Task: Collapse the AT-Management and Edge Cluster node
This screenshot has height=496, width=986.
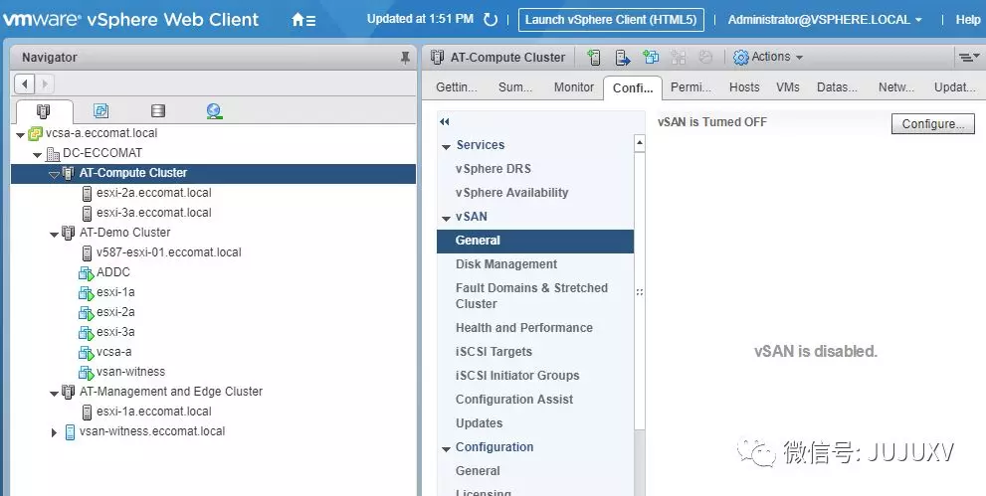Action: tap(54, 393)
